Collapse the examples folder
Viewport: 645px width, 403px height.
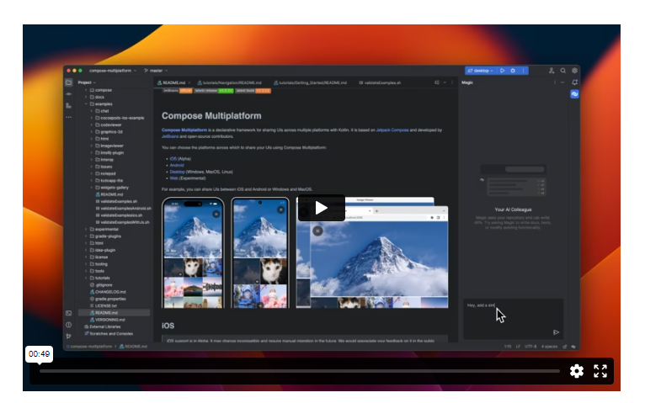(86, 104)
